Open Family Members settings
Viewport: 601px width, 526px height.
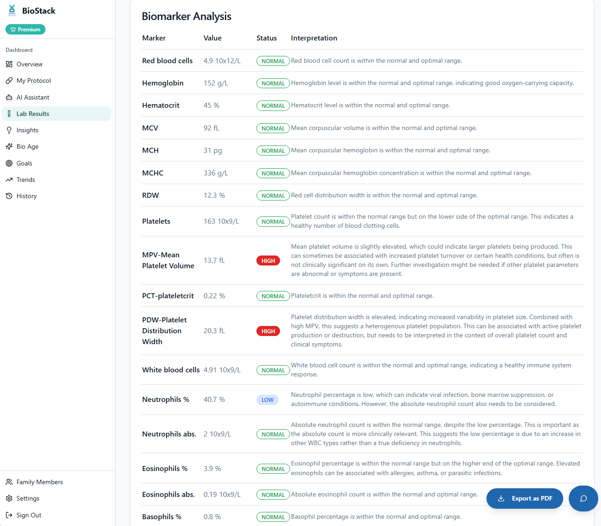click(40, 481)
